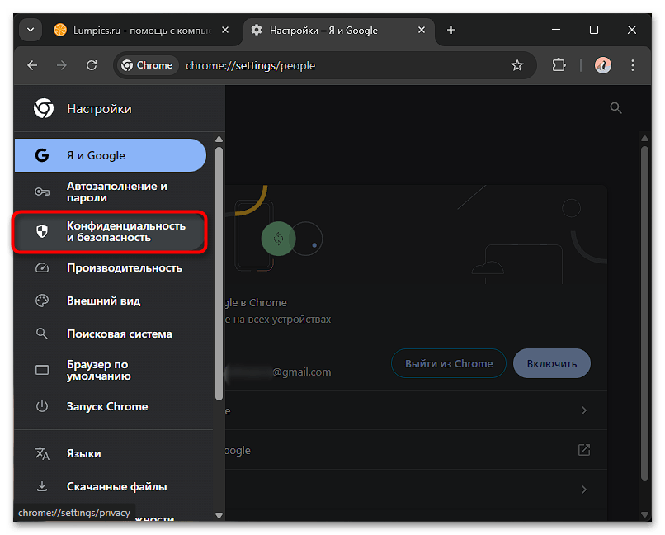Reload the page with refresh icon
Screen dimensions: 665x535
click(x=92, y=65)
